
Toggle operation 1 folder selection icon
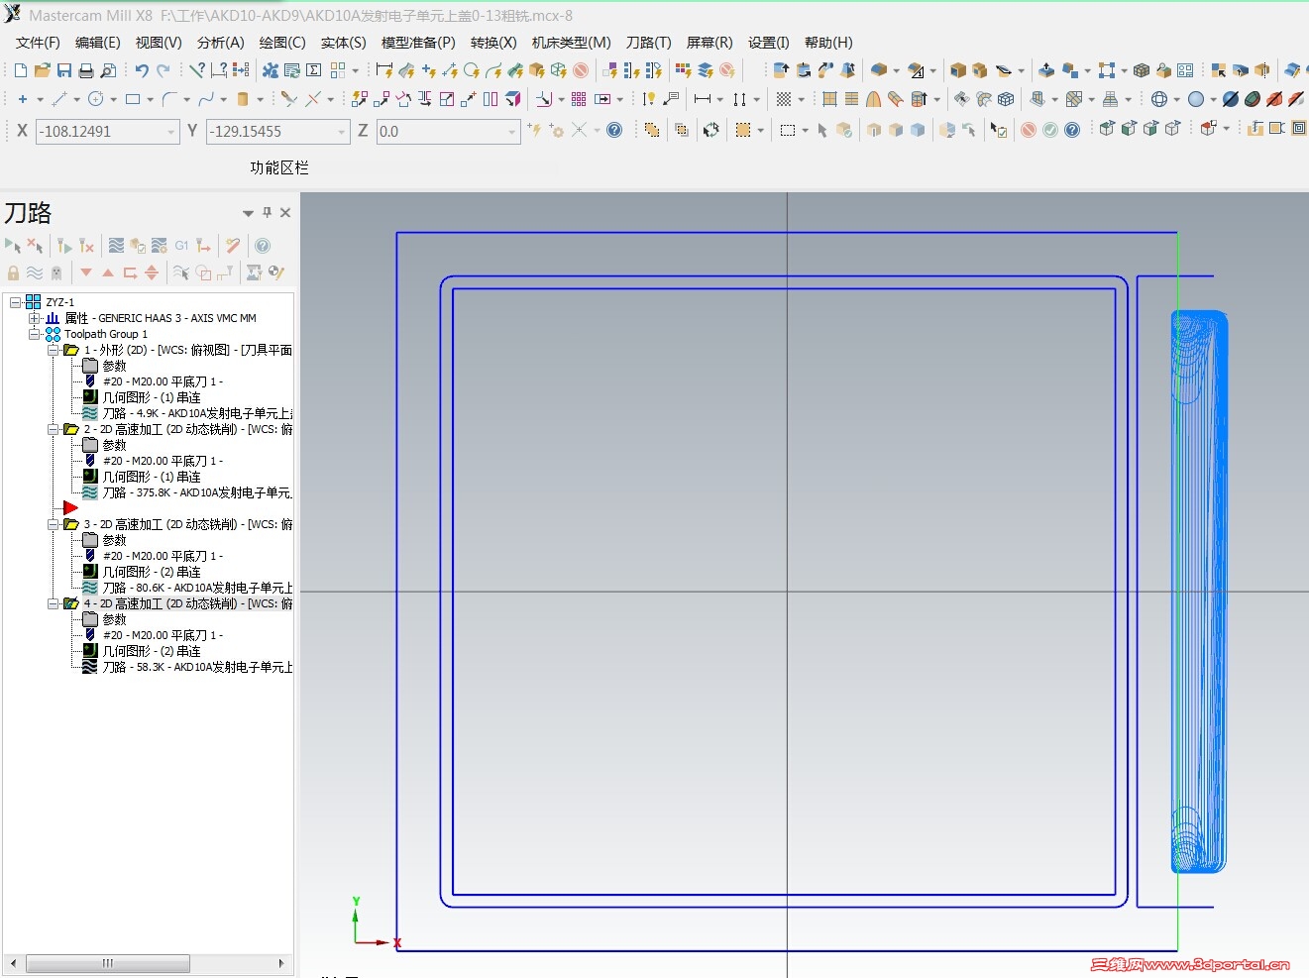[71, 350]
